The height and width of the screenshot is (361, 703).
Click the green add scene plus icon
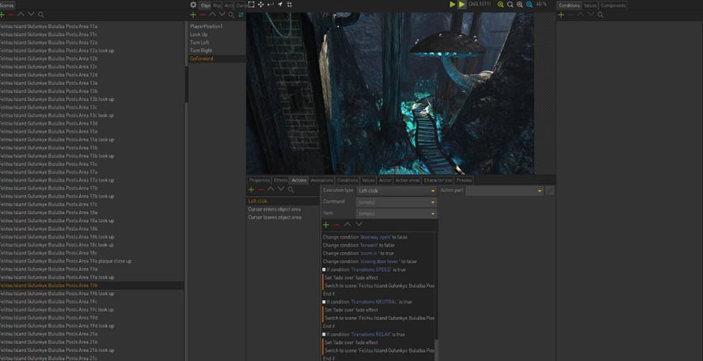point(2,14)
